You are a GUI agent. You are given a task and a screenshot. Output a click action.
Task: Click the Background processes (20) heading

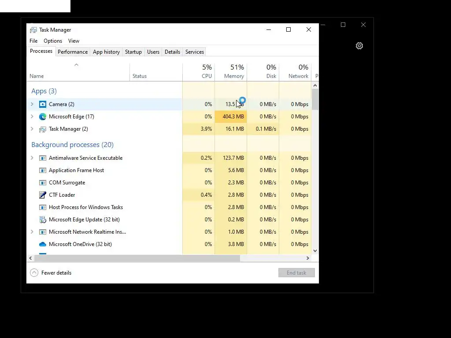pyautogui.click(x=73, y=144)
